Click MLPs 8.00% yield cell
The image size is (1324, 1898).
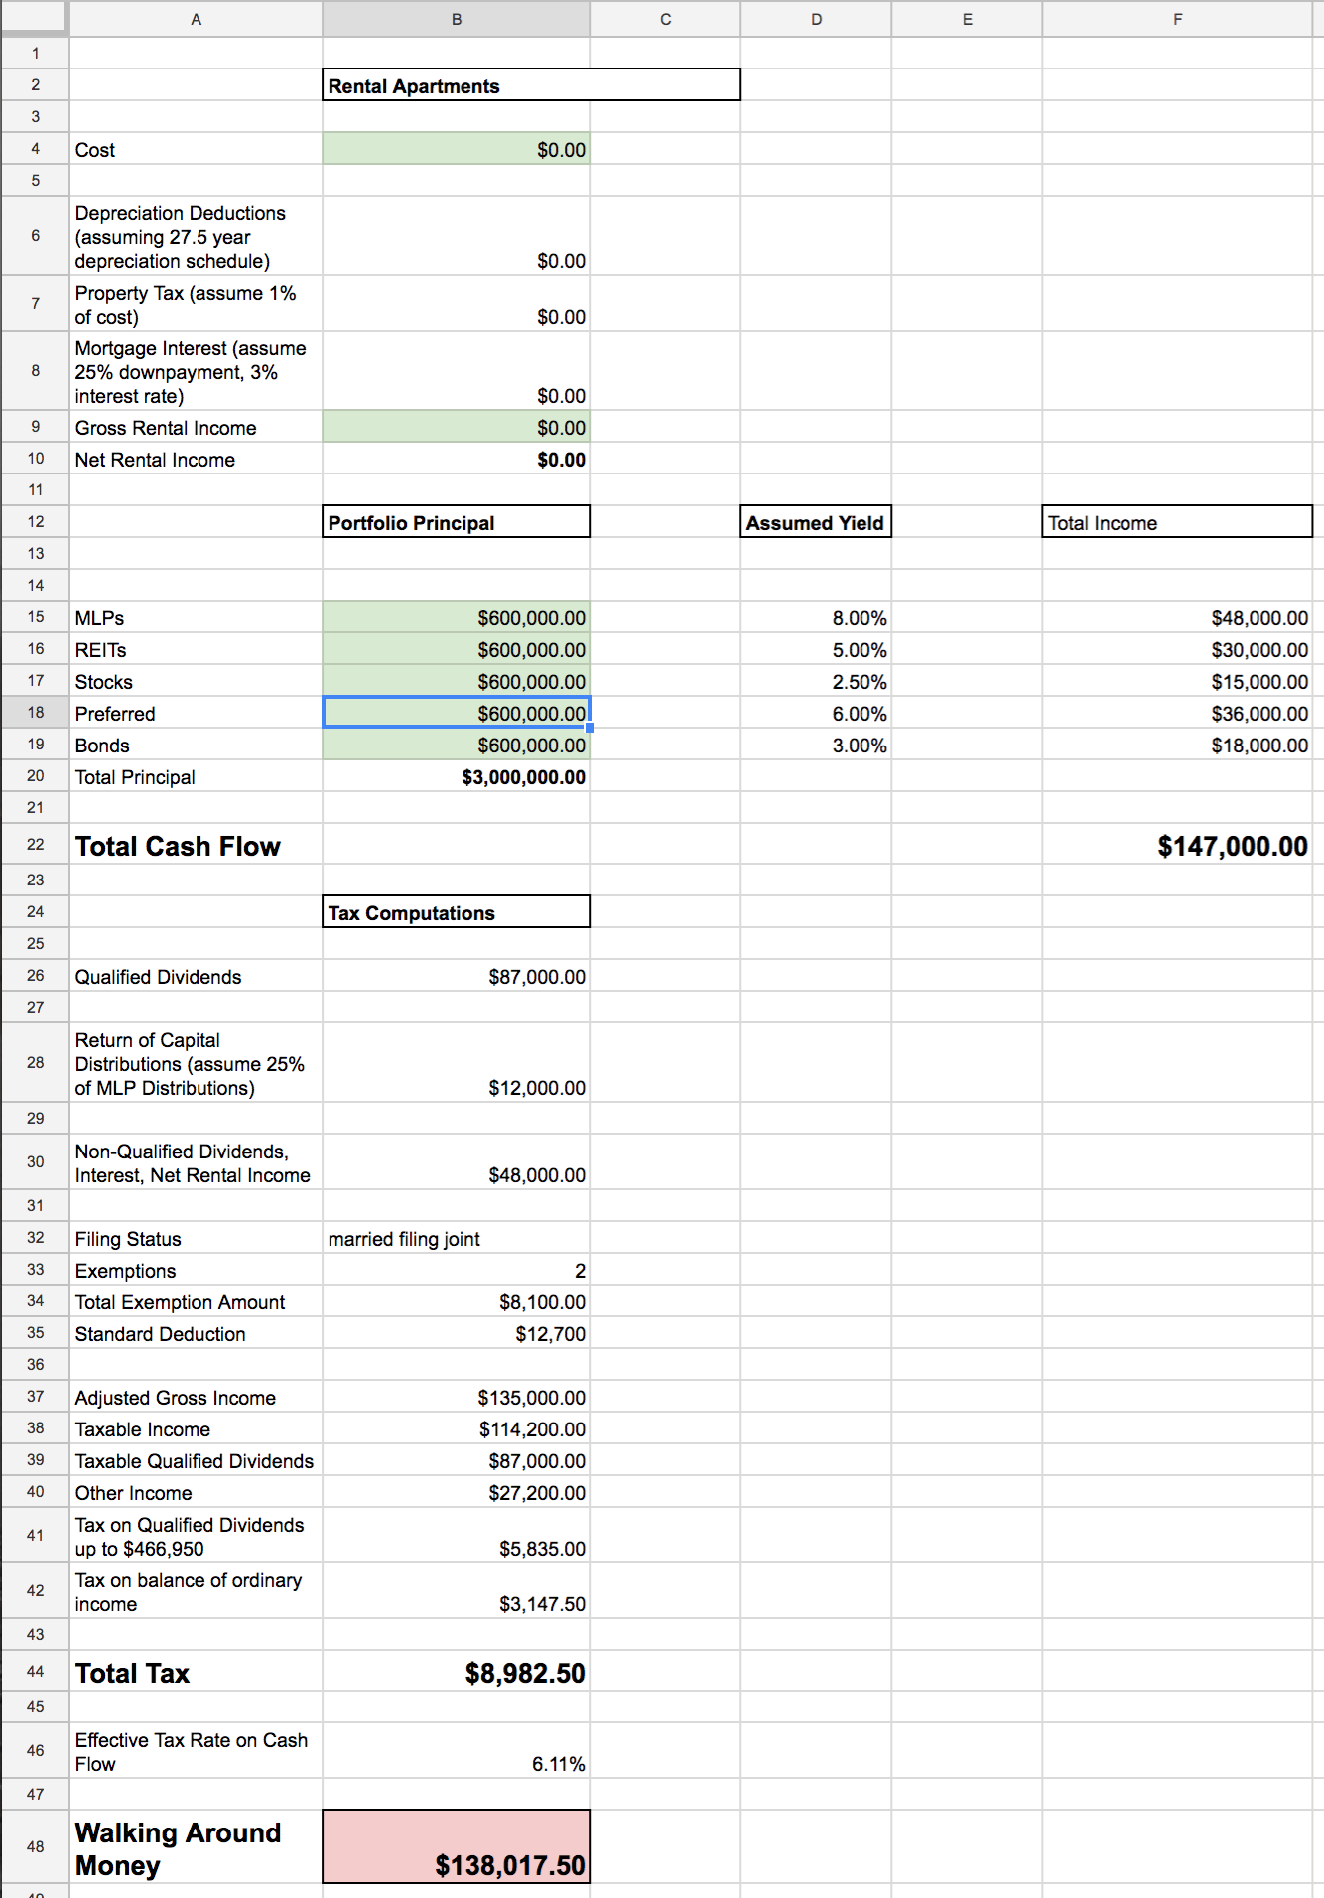(x=816, y=617)
